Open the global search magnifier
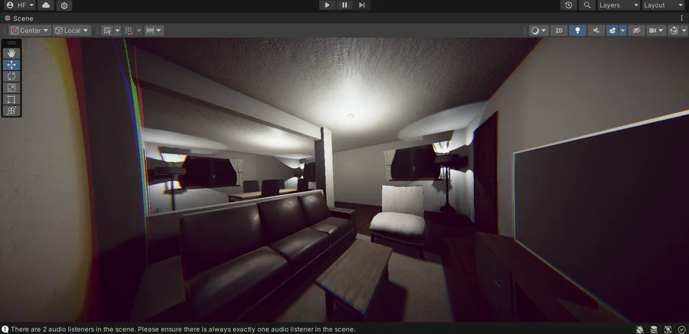The height and width of the screenshot is (334, 689). [x=586, y=5]
